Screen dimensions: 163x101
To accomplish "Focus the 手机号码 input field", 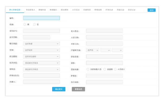I will (x=104, y=44).
